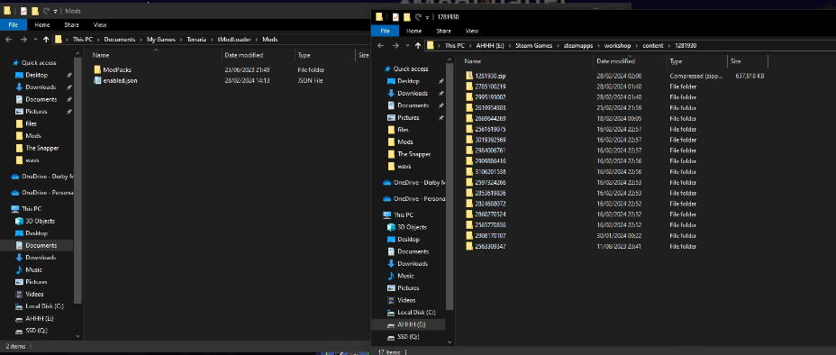Select folder 2561619075
This screenshot has width=836, height=355.
point(490,129)
